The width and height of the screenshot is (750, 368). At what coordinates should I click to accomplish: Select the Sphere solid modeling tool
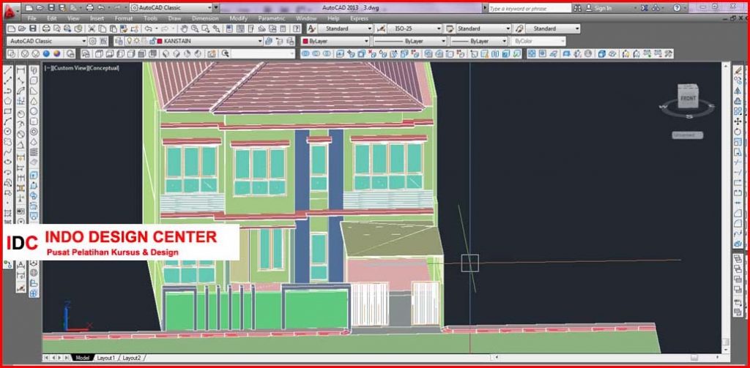coord(34,111)
